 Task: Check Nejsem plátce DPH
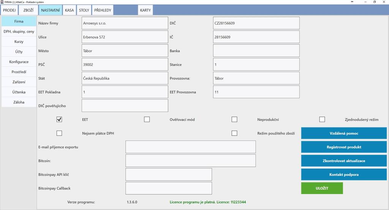coord(59,133)
